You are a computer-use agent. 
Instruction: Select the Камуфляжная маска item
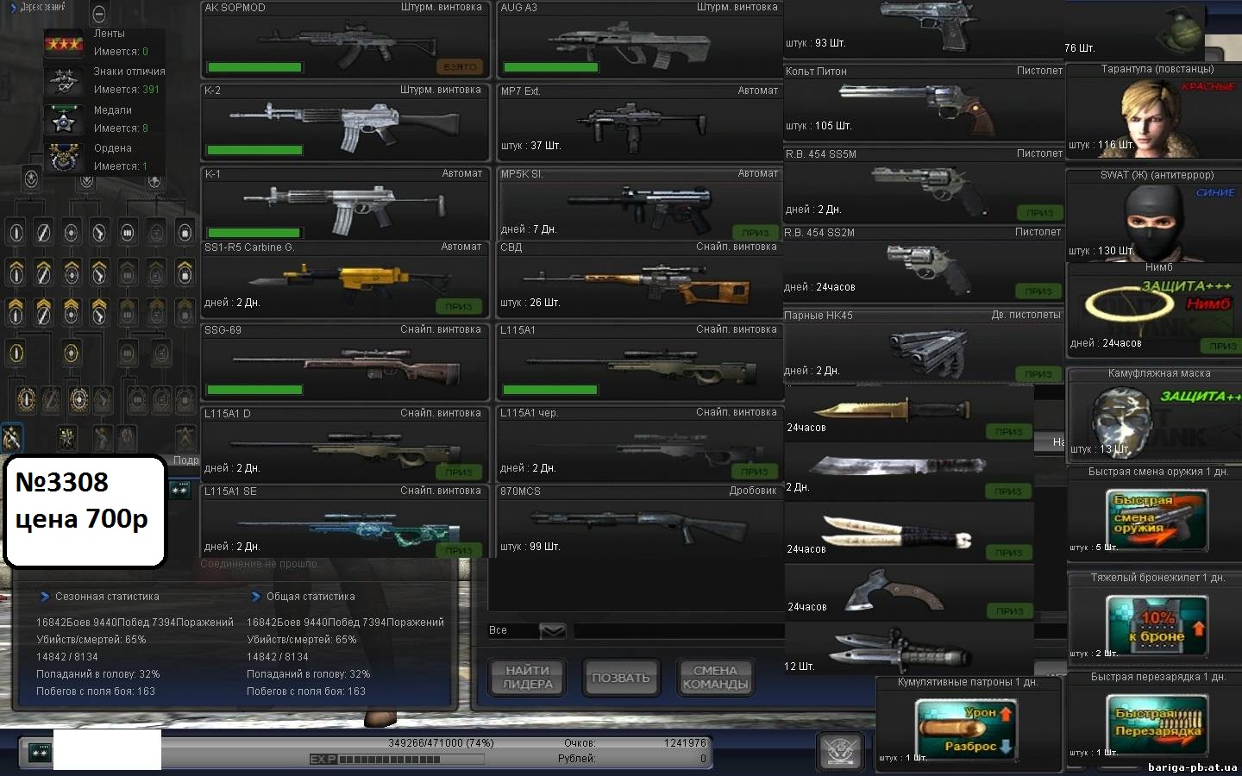point(1154,416)
